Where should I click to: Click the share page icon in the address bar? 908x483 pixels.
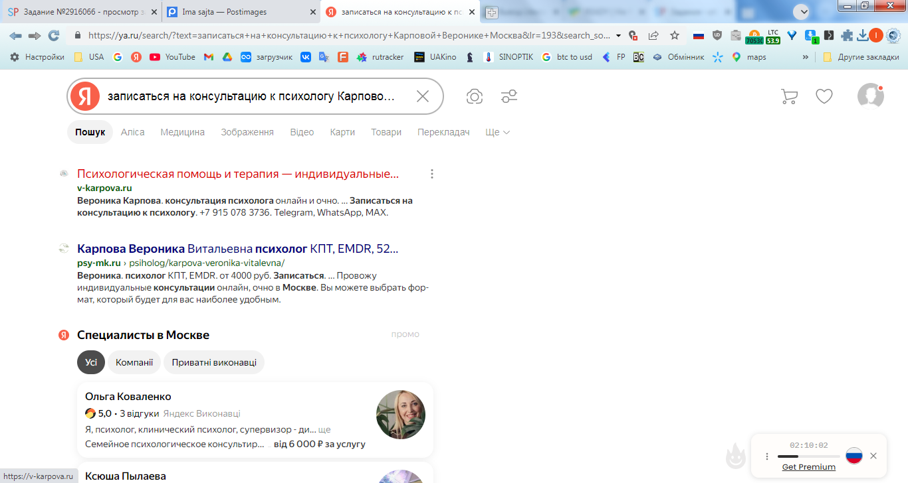pos(653,36)
